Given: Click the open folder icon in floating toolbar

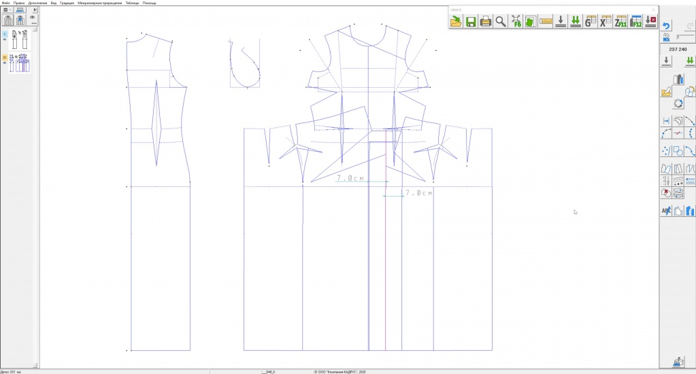Looking at the screenshot, I should point(455,22).
